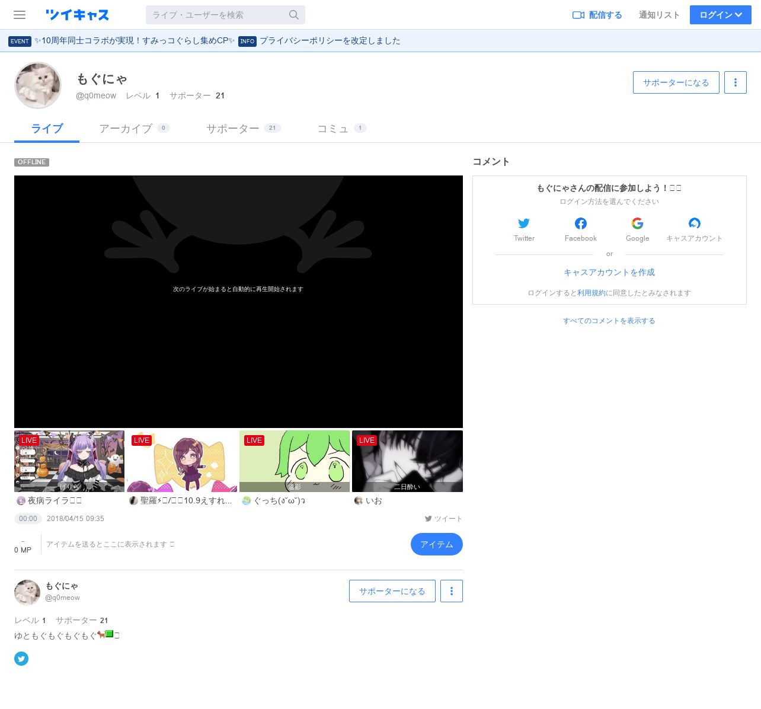
Task: Open ぐっち live thumbnail
Action: pos(295,461)
